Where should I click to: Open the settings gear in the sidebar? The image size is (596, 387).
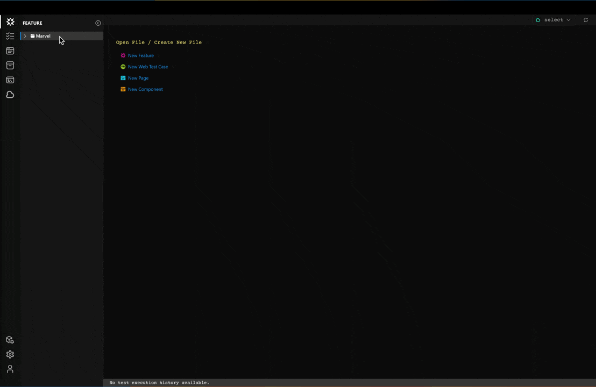click(x=10, y=354)
